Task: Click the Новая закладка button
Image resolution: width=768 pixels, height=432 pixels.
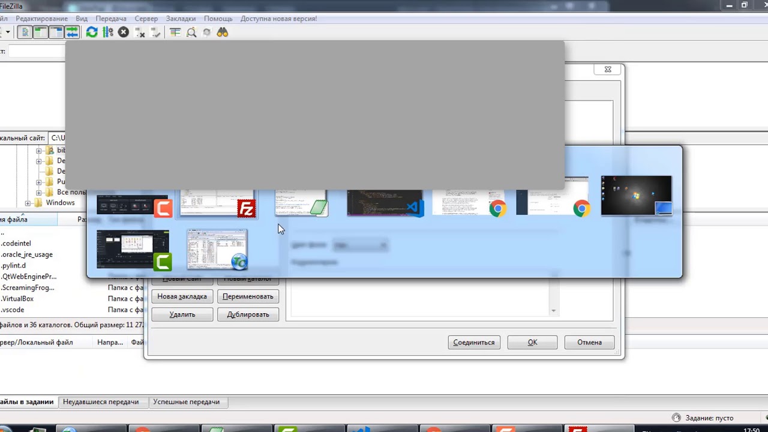Action: coord(182,296)
